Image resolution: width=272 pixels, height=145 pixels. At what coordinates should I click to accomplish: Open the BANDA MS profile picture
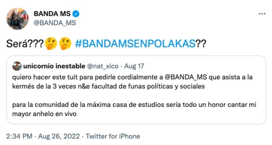click(x=17, y=19)
